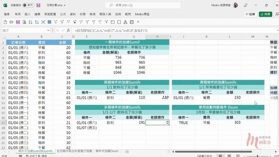
Task: Select row 17 header
Action: coord(3,123)
